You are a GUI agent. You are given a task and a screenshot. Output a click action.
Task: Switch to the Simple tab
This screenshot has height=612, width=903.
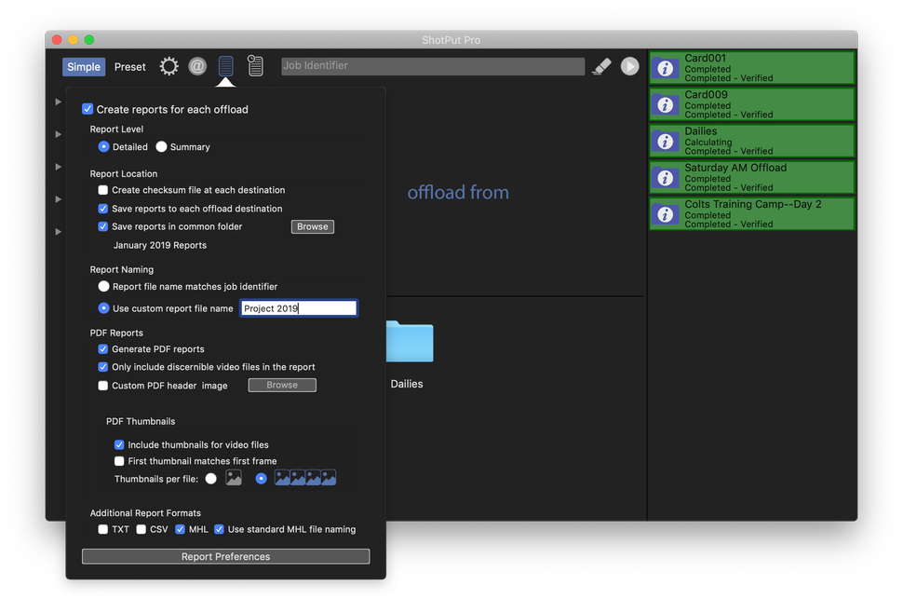click(83, 66)
